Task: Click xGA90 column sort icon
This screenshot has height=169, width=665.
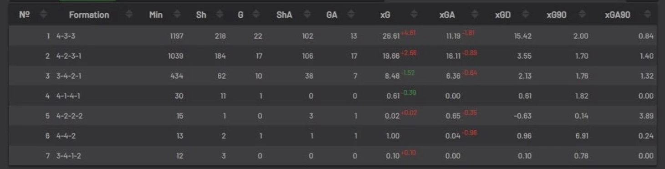Action: point(647,15)
